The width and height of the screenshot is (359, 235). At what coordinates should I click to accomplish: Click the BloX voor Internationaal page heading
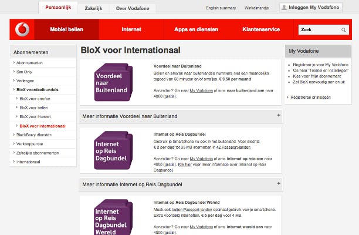click(x=130, y=50)
